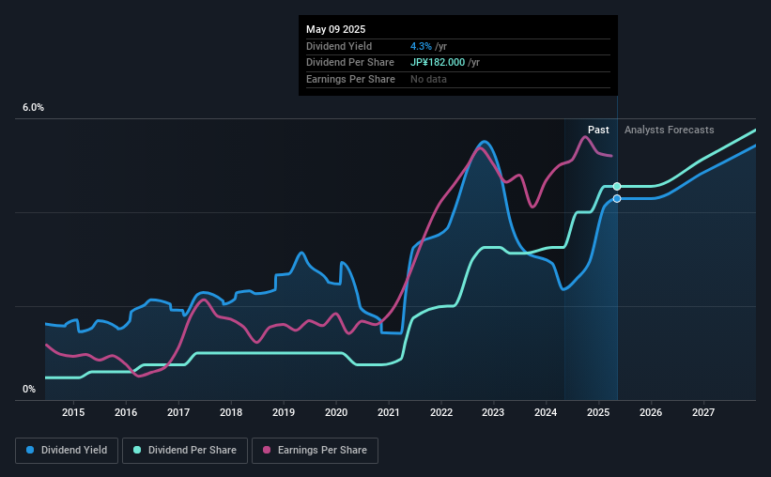Click the 2018 x-axis label

(x=231, y=412)
